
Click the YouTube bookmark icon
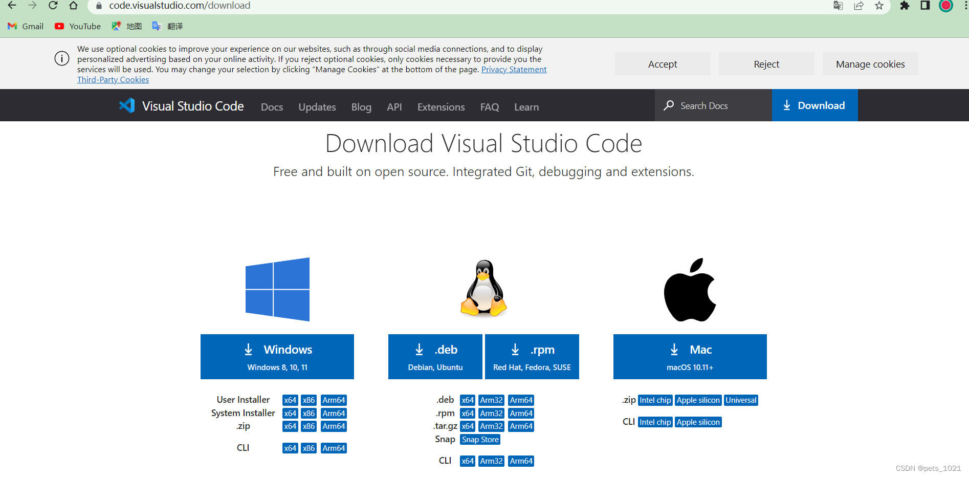tap(59, 26)
